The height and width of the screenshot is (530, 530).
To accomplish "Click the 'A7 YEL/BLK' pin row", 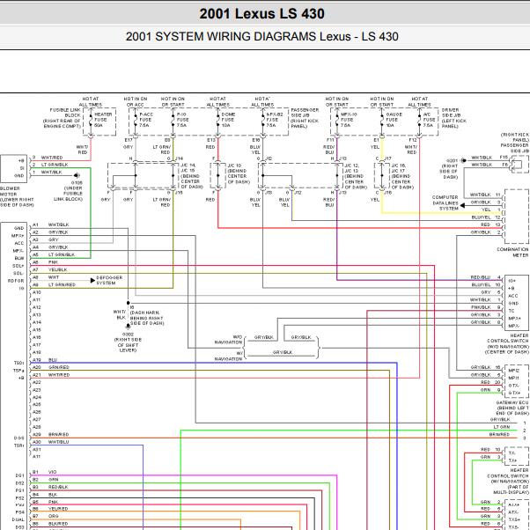I will point(49,269).
